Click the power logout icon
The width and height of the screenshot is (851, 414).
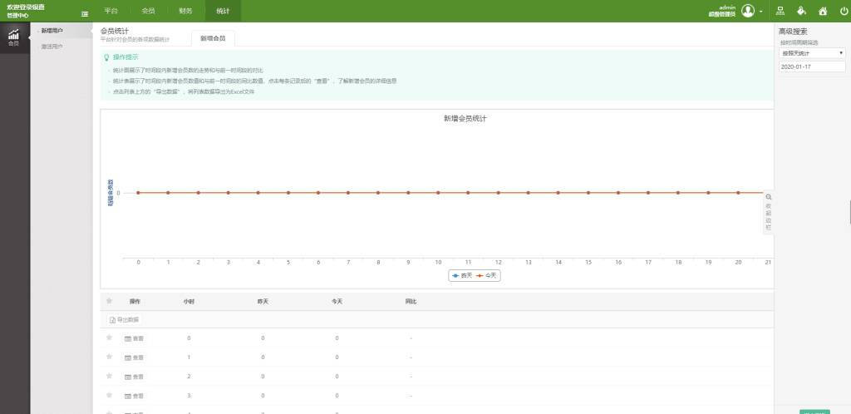[844, 11]
